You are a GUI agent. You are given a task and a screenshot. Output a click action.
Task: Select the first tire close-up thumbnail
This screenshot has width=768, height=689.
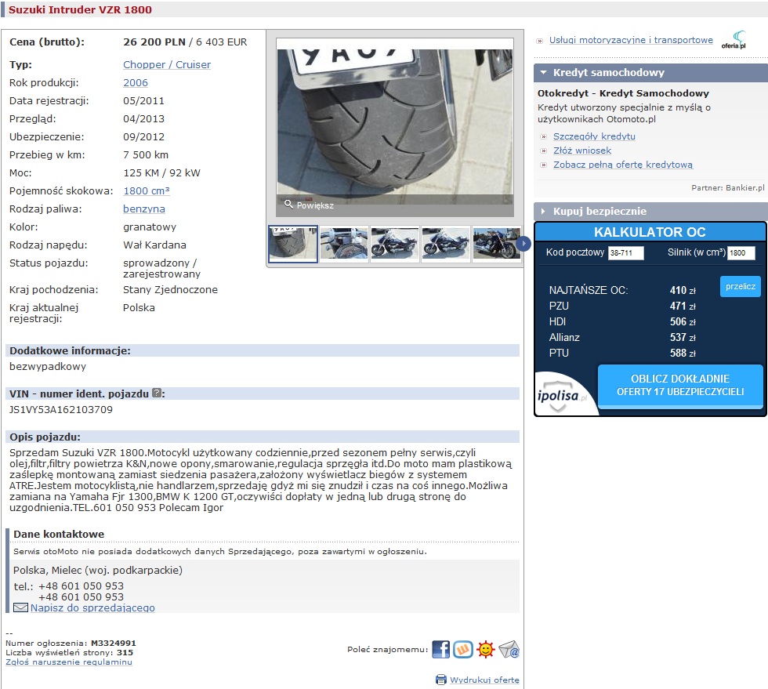293,244
